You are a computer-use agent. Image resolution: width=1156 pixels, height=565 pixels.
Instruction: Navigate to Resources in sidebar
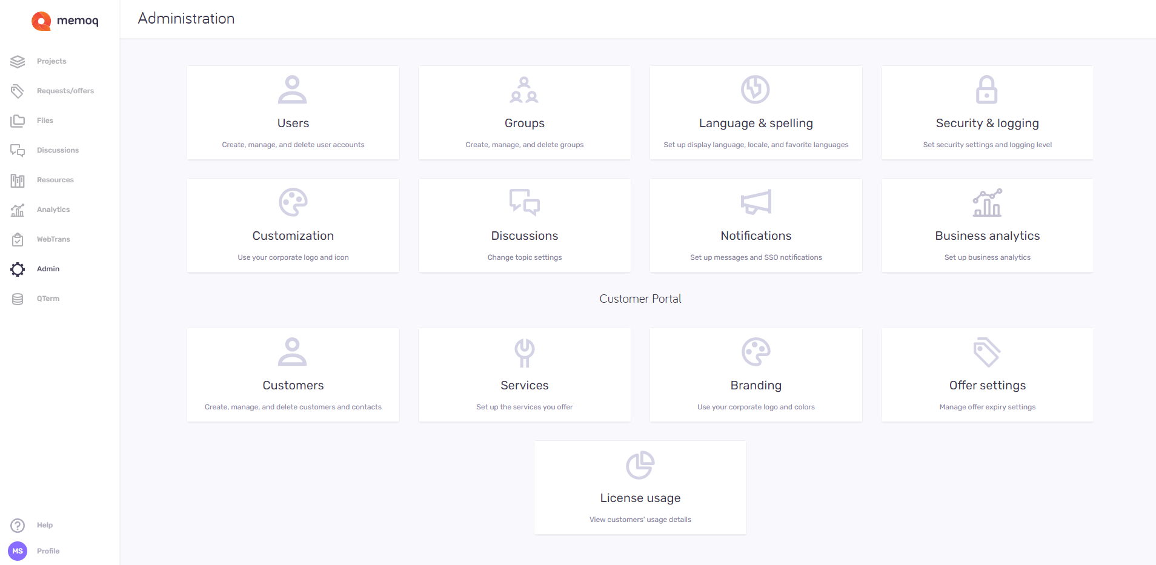(x=55, y=180)
